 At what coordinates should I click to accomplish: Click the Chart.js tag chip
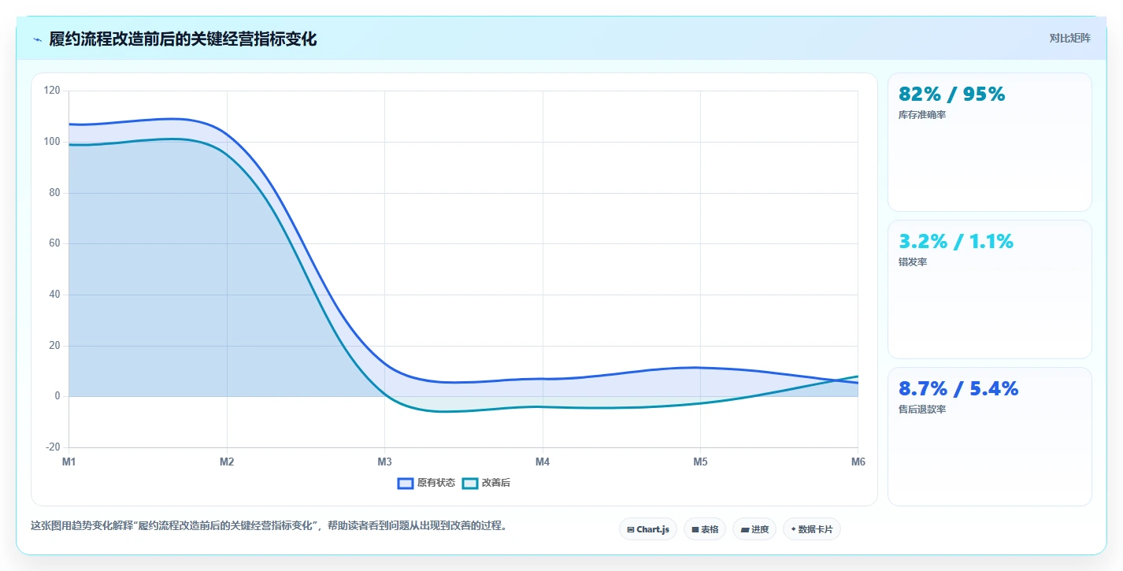click(x=648, y=529)
